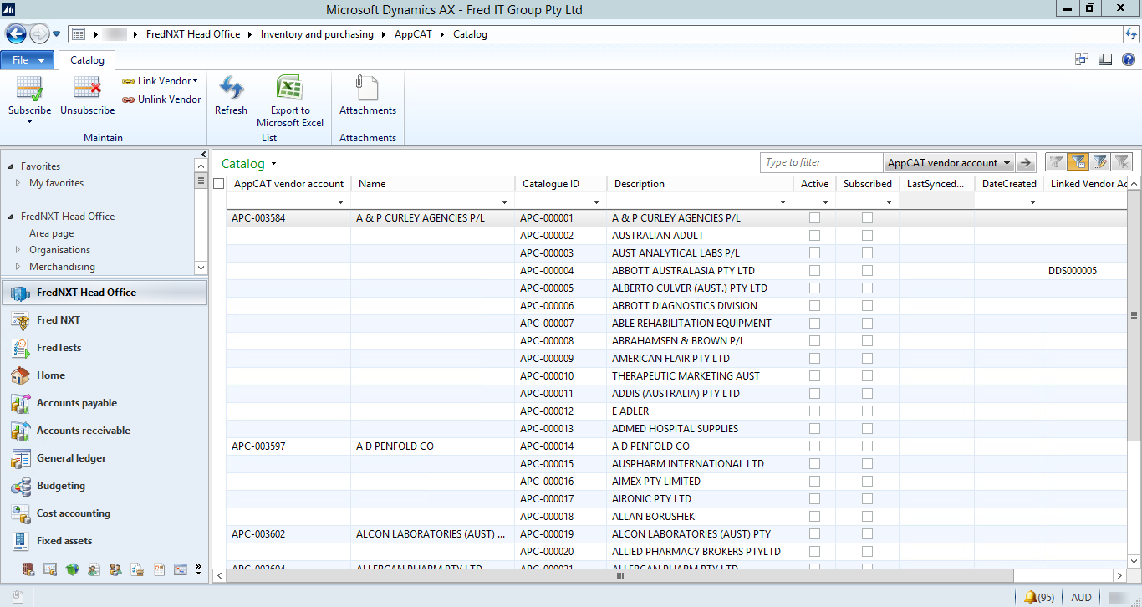Click the view layout icon beside Help
The height and width of the screenshot is (607, 1142).
coord(1105,59)
